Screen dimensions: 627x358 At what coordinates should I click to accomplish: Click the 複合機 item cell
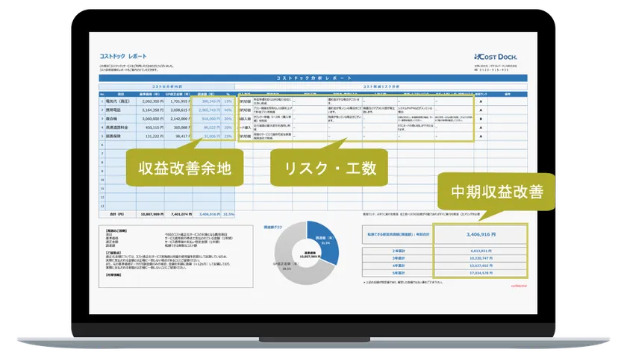[x=120, y=119]
